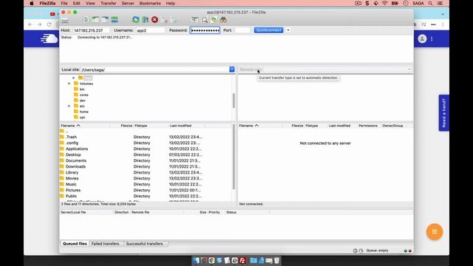Viewport: 473px width, 266px height.
Task: Toggle the message log display
Action: tap(86, 20)
